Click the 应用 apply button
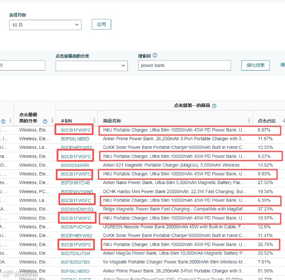 tap(101, 24)
